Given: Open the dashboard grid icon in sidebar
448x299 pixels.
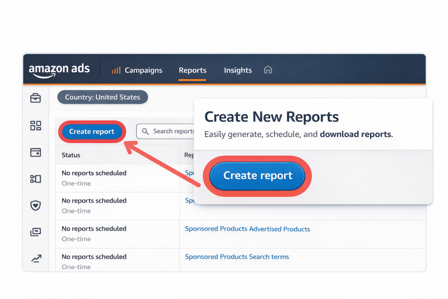Looking at the screenshot, I should pyautogui.click(x=35, y=126).
